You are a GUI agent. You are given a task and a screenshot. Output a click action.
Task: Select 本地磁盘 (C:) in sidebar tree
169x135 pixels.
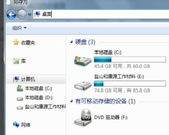[x=34, y=88]
